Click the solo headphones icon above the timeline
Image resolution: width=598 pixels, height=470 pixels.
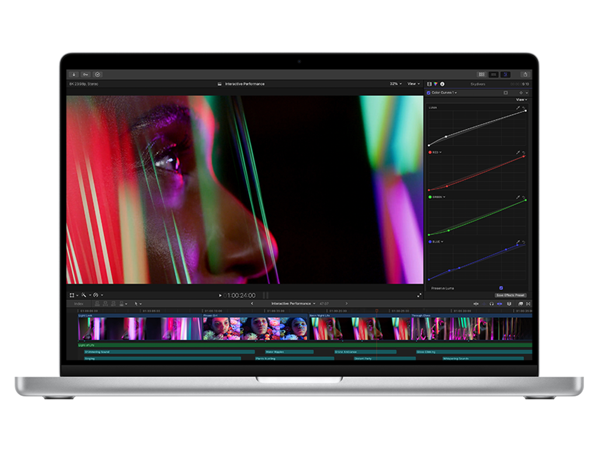tap(492, 303)
